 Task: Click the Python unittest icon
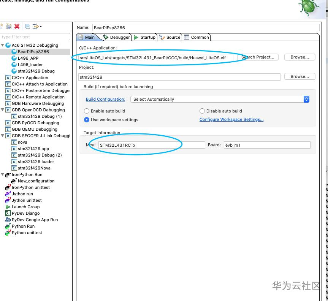(x=8, y=233)
